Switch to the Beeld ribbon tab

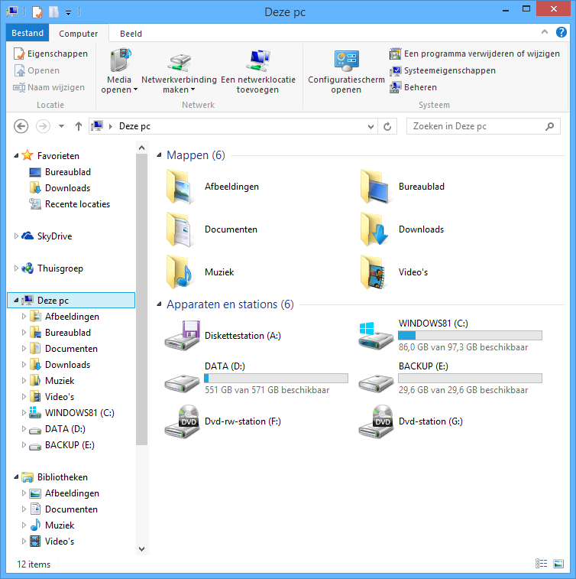tap(131, 34)
